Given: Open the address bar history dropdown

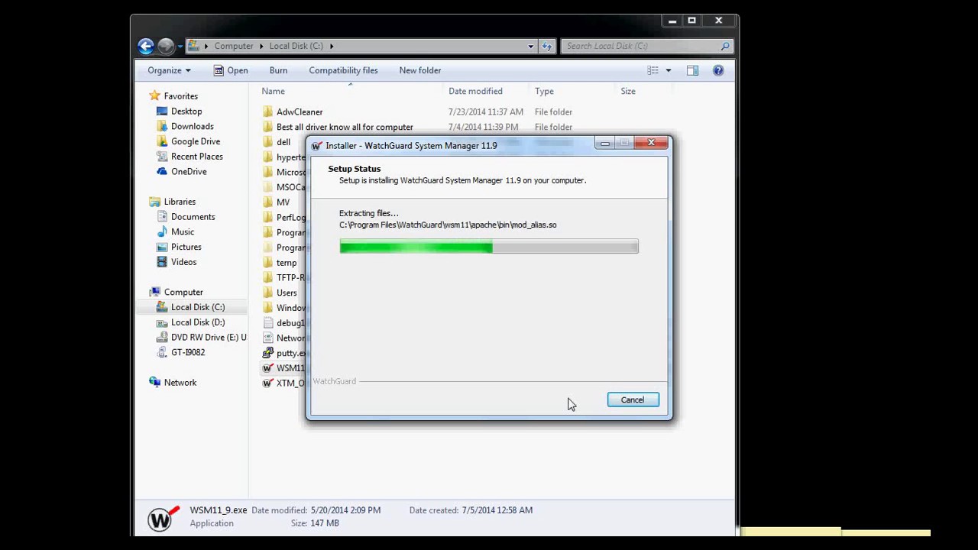Looking at the screenshot, I should tap(531, 46).
